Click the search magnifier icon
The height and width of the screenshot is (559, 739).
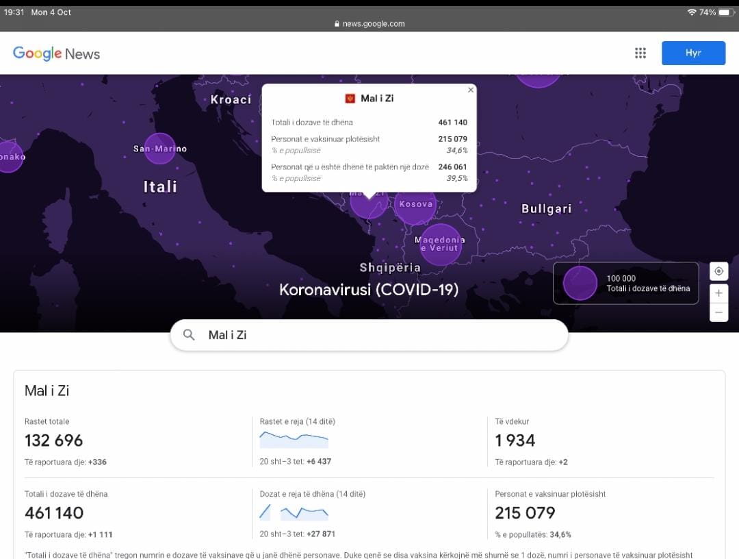click(189, 335)
